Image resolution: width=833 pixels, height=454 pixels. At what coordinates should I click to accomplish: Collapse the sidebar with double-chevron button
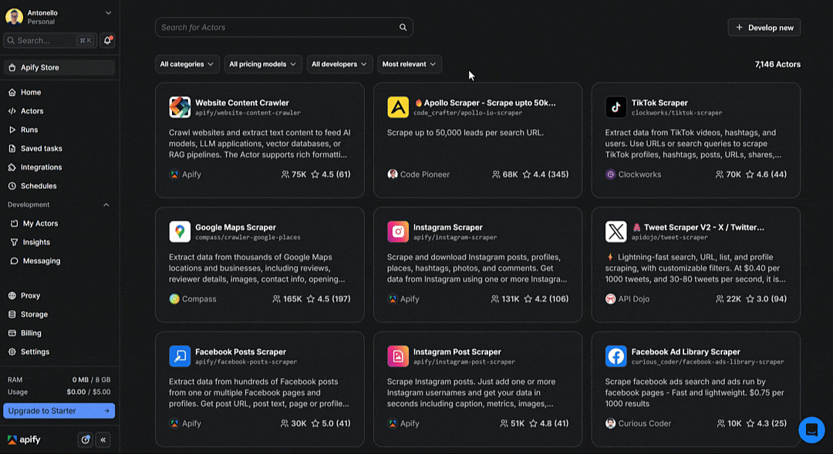(103, 439)
